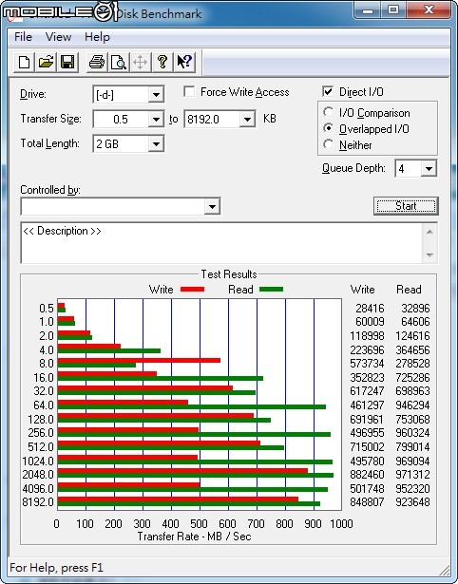This screenshot has height=584, width=458.
Task: Open the Queue Depth dropdown
Action: coord(429,169)
